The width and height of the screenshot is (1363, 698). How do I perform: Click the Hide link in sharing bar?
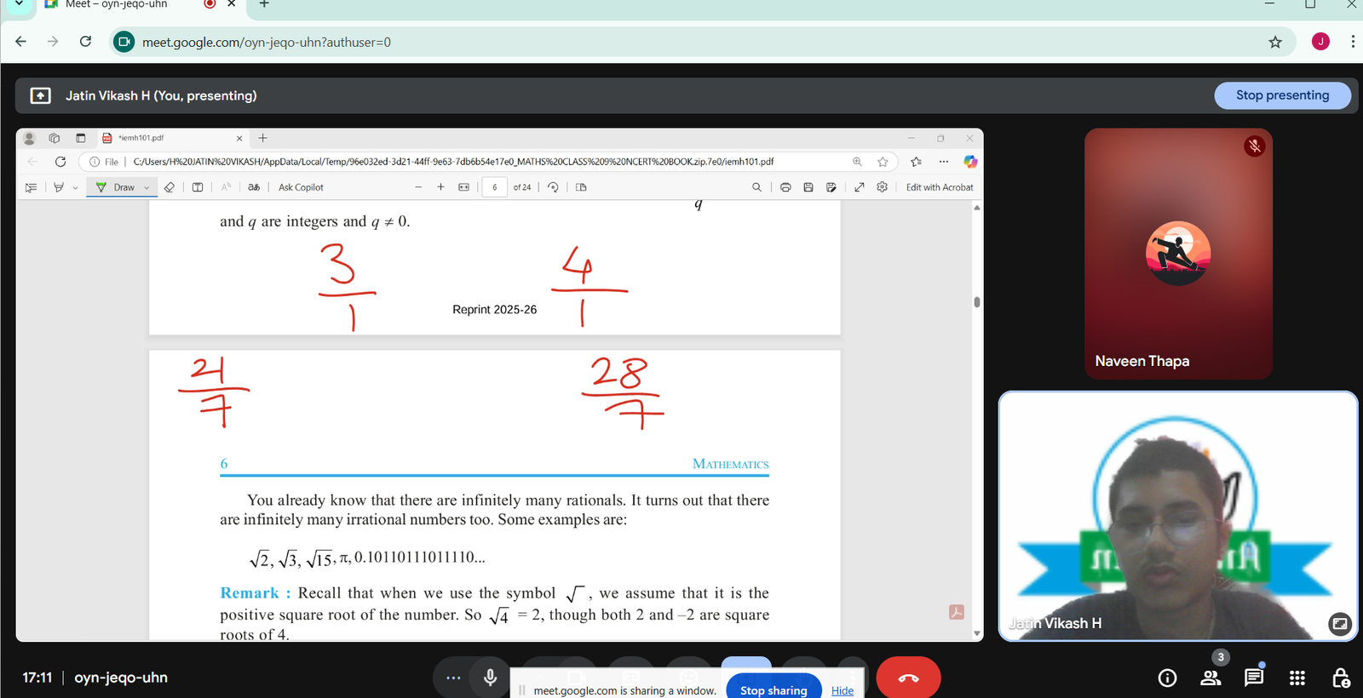coord(842,690)
